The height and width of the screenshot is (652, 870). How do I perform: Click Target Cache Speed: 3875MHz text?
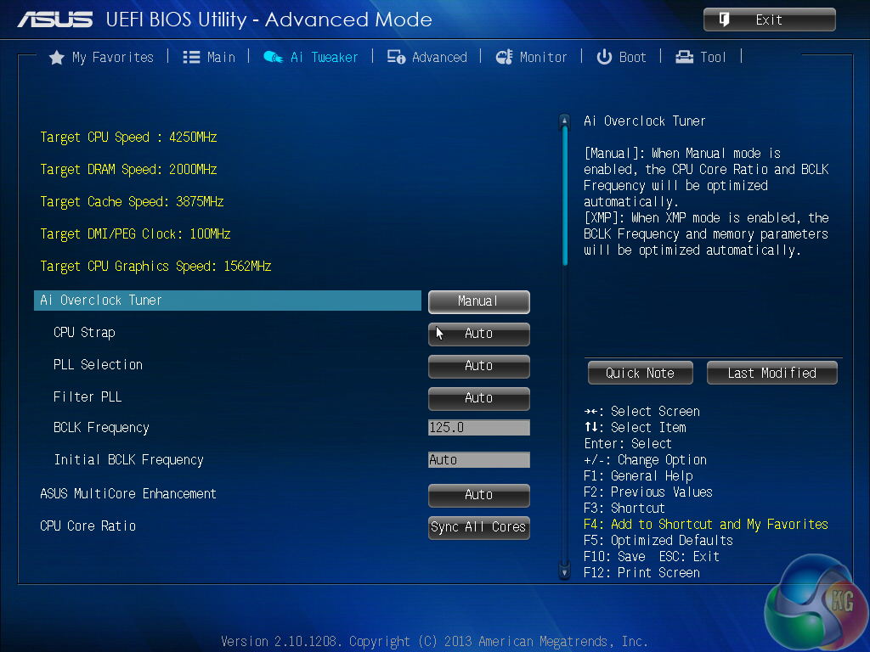click(x=132, y=202)
